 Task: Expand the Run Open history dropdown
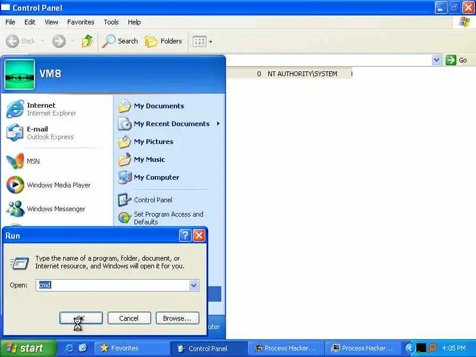pyautogui.click(x=194, y=286)
